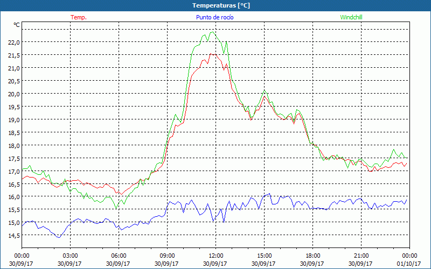Image resolution: width=431 pixels, height=269 pixels.
Task: Click the Temperaturas [°C] chart title
Action: click(221, 5)
